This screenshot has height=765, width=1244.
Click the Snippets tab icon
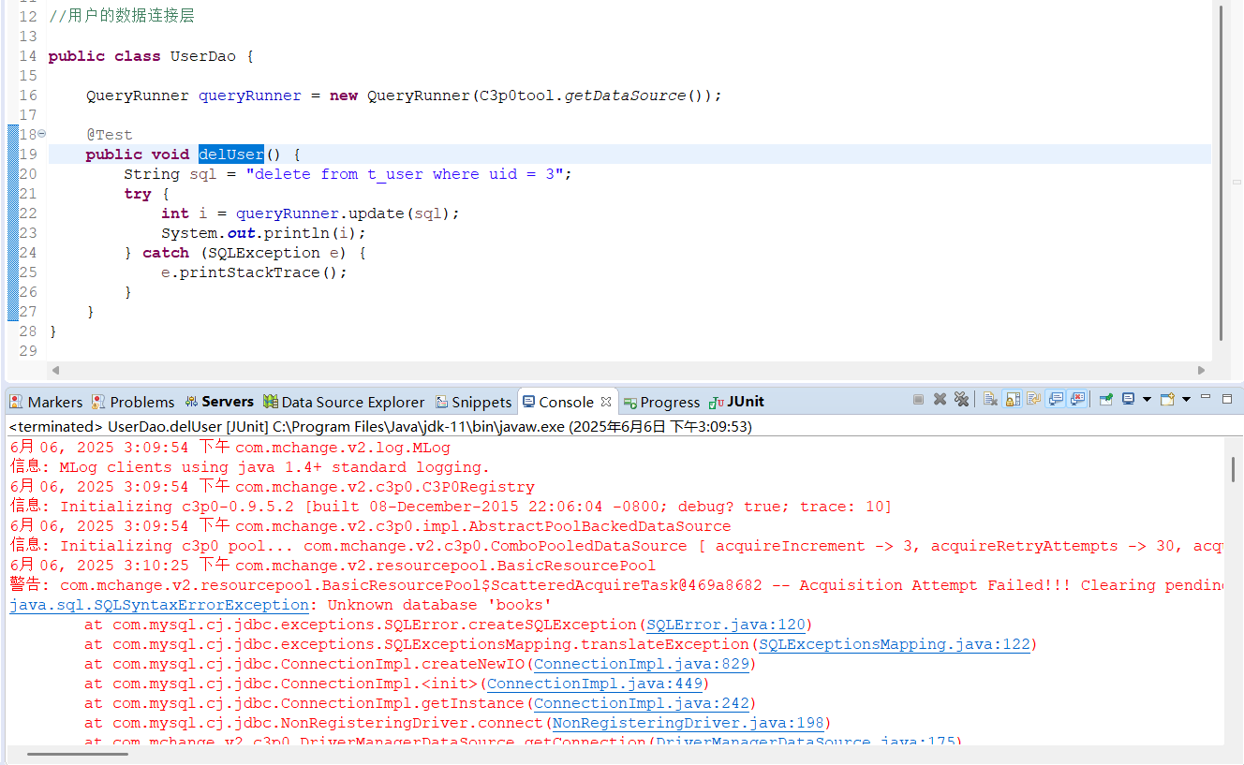[x=442, y=402]
